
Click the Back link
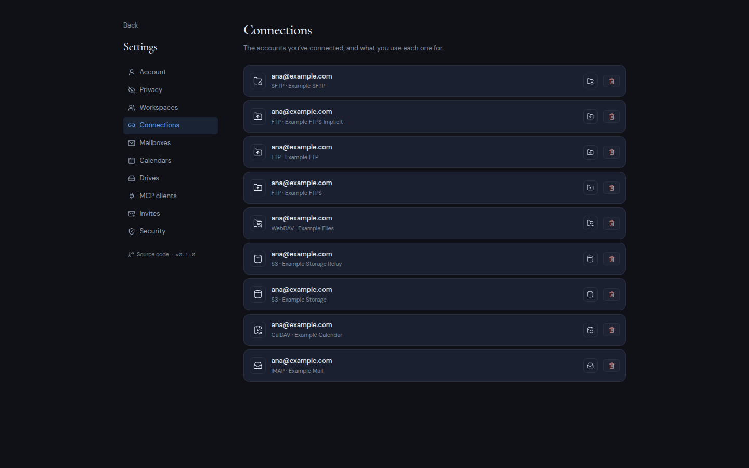(131, 25)
